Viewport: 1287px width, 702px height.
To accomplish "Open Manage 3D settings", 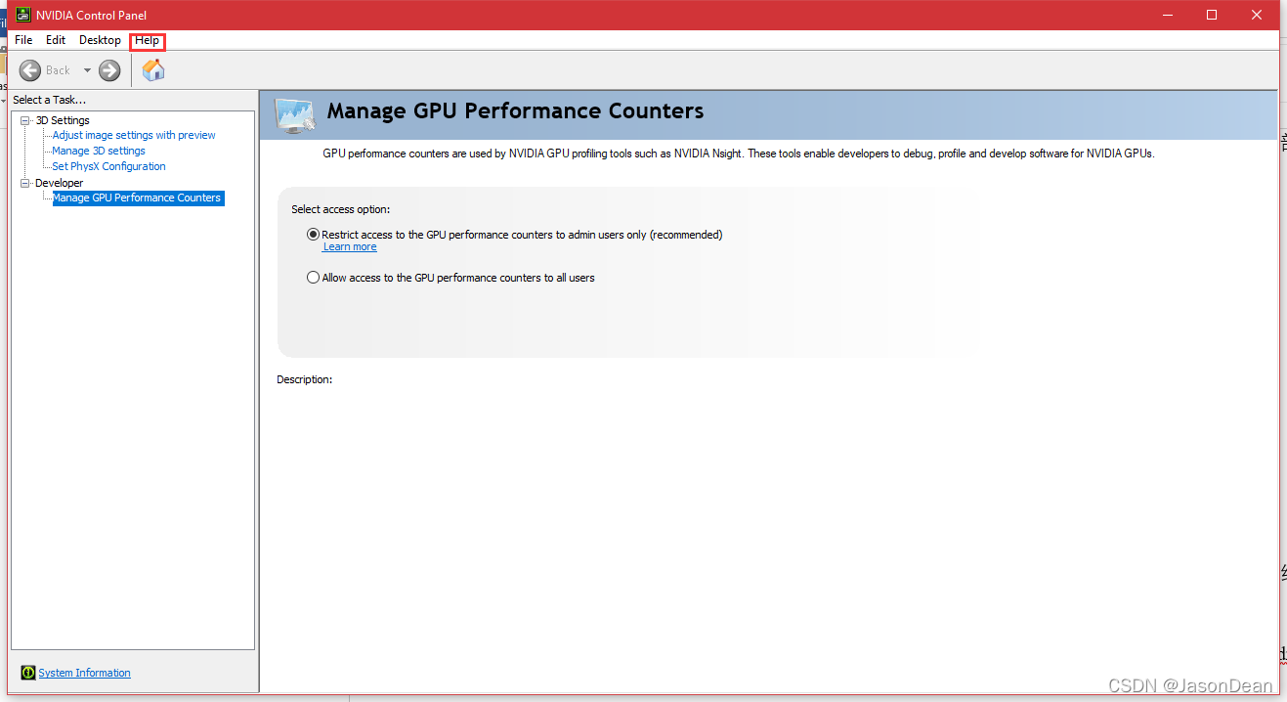I will [x=99, y=151].
